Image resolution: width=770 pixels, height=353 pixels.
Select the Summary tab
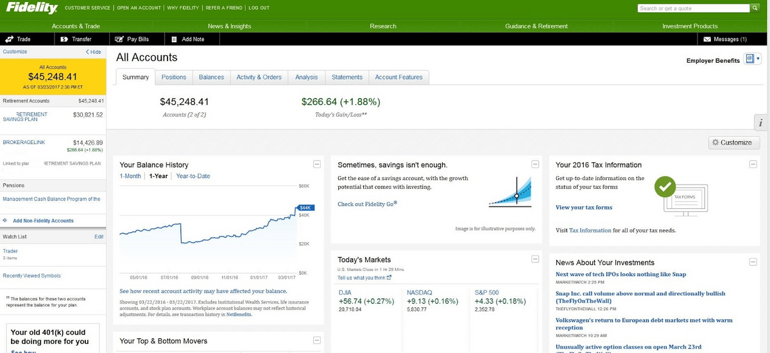pyautogui.click(x=135, y=77)
